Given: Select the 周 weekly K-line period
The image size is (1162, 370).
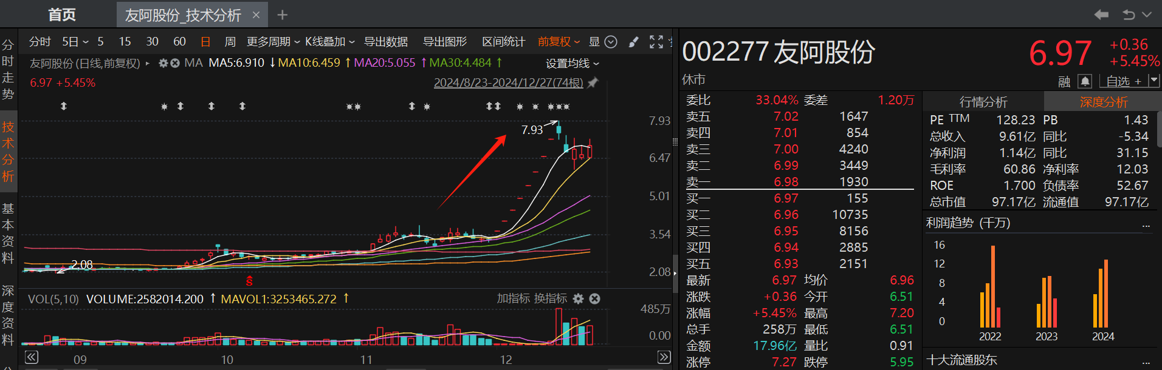Looking at the screenshot, I should [230, 42].
